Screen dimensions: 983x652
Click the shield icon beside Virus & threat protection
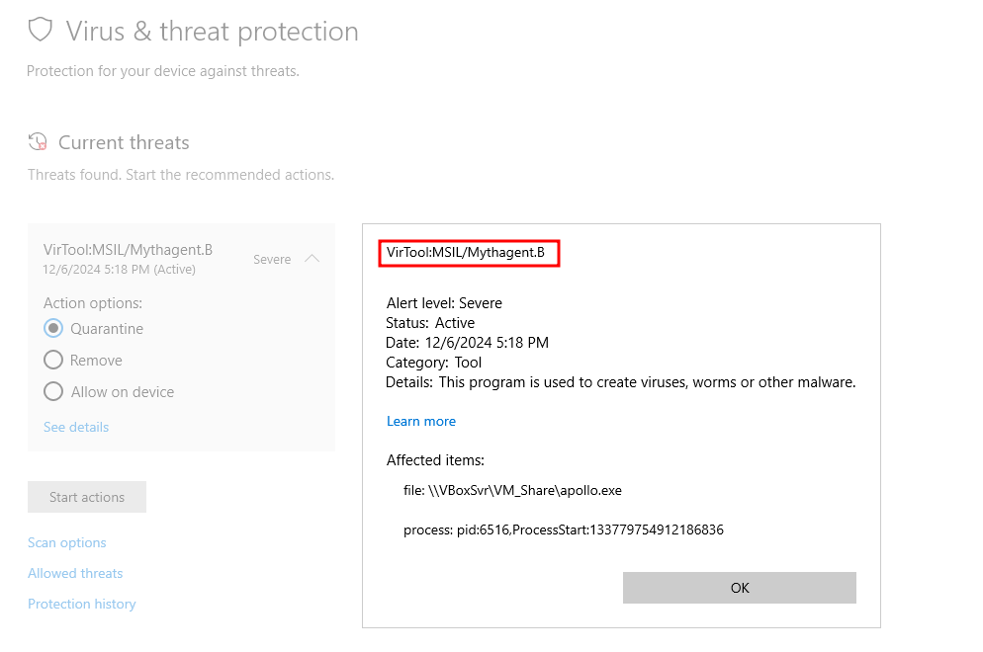click(x=41, y=30)
